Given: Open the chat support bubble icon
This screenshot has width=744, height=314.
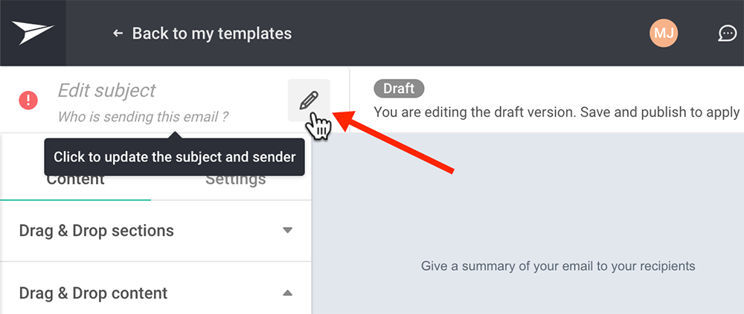Looking at the screenshot, I should pyautogui.click(x=727, y=33).
